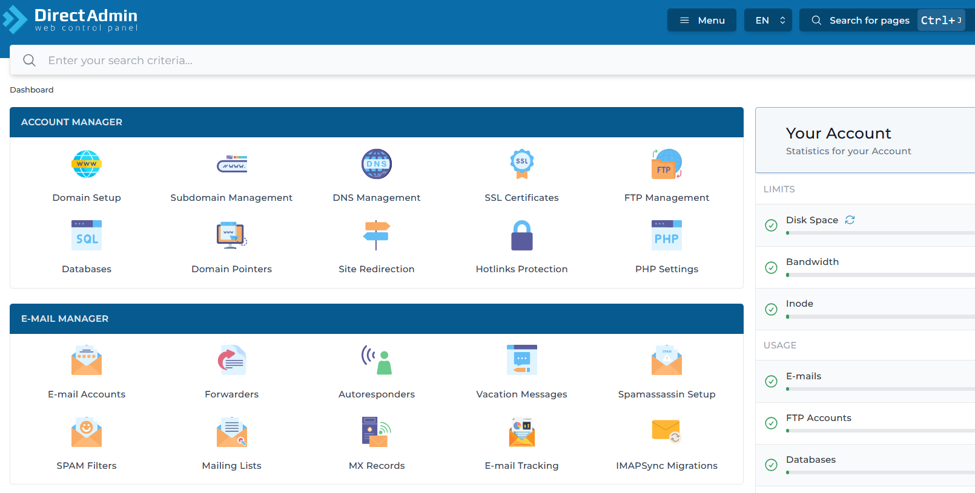Open the EN language selector dropdown
Viewport: 975px width, 493px height.
pos(768,21)
